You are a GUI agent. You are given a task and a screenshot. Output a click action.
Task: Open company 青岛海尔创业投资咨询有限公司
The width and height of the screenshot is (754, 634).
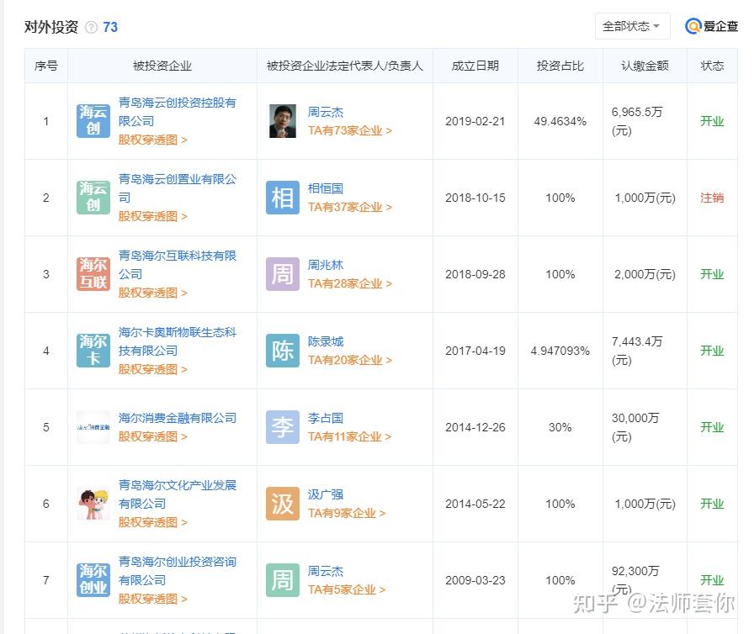click(178, 571)
